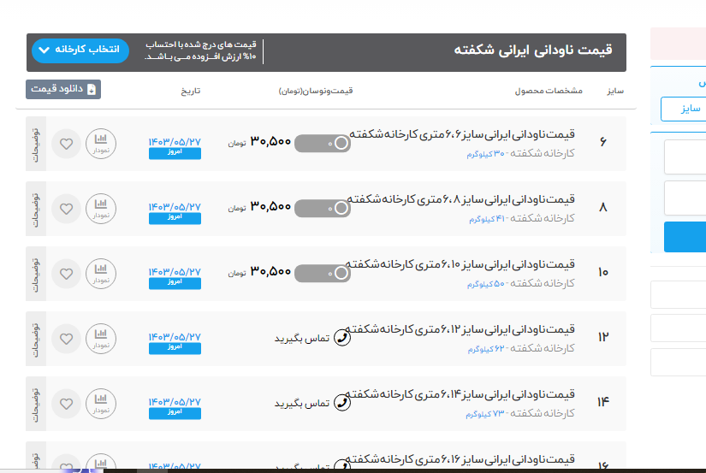Open the size 6 کارخانه شکفته product link

click(x=462, y=136)
